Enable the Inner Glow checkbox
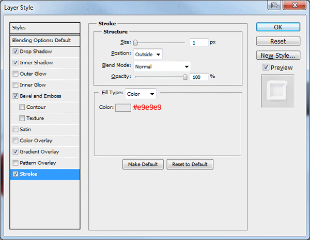 pyautogui.click(x=16, y=85)
